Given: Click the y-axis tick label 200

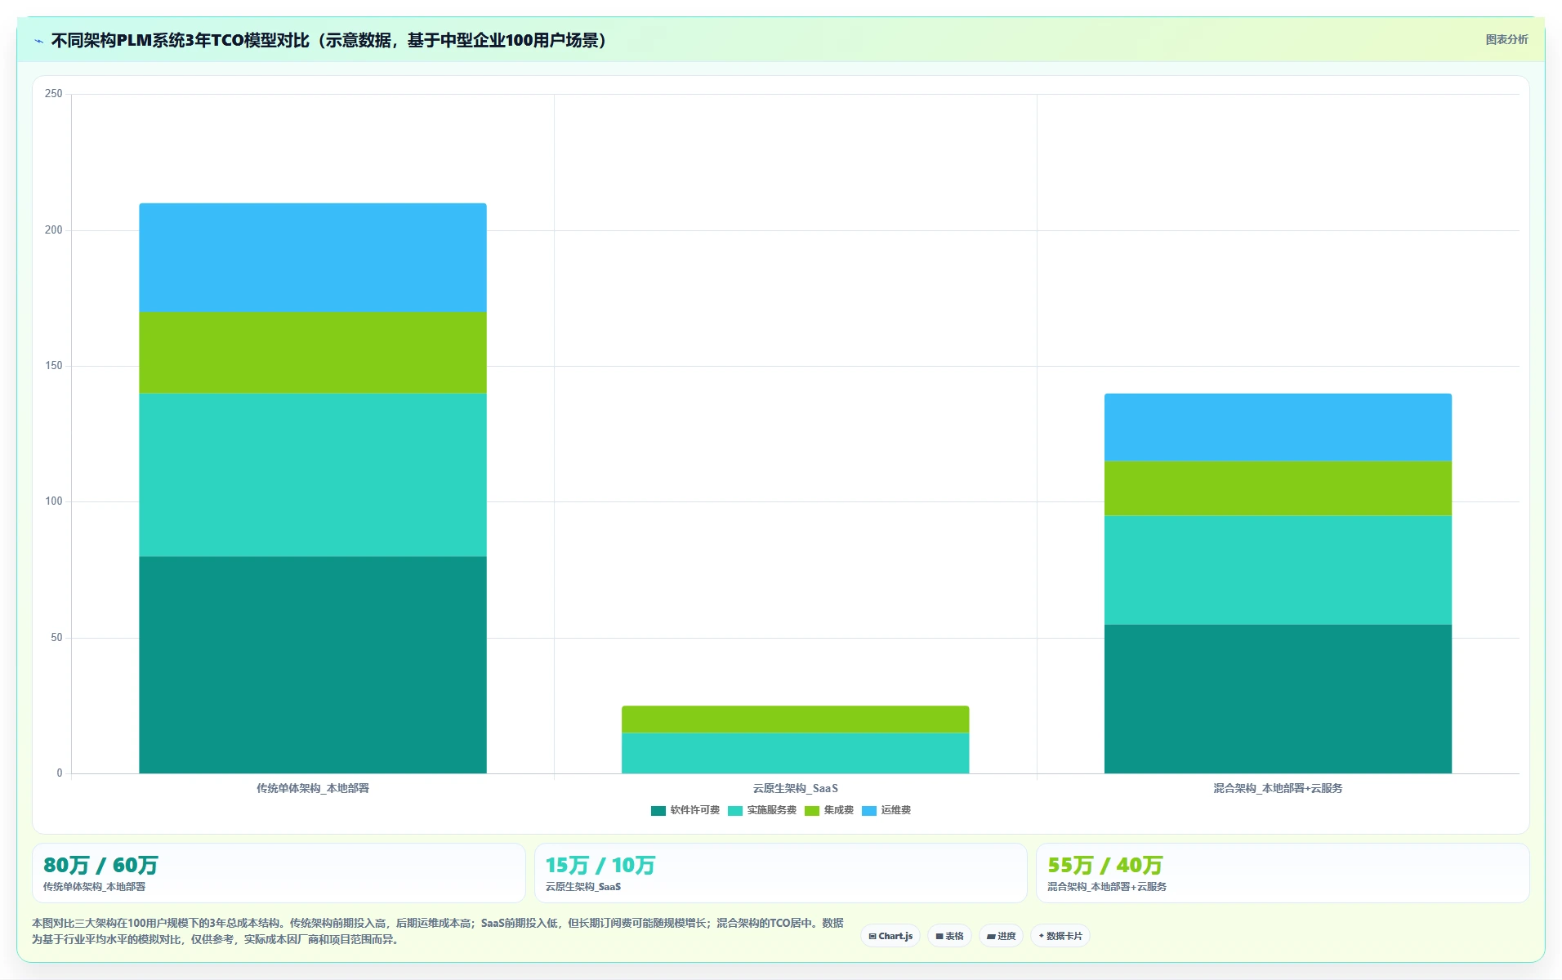Looking at the screenshot, I should click(54, 230).
